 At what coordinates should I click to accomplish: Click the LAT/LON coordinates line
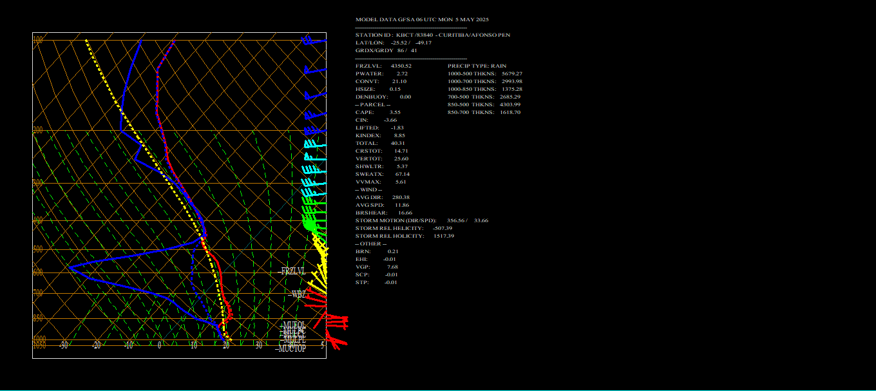(x=394, y=43)
